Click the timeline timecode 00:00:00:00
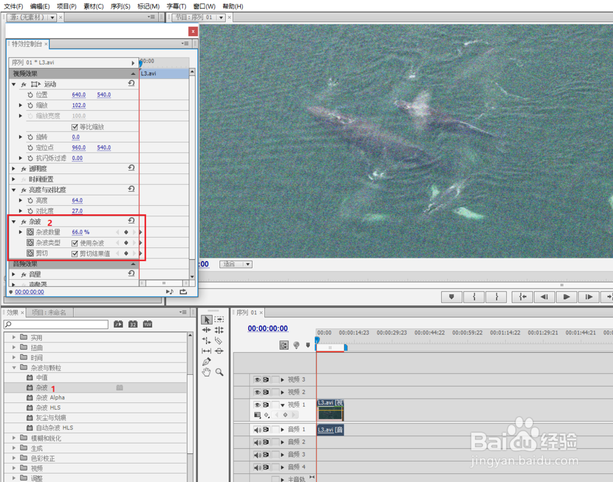Viewport: 613px width, 482px height. pyautogui.click(x=268, y=328)
